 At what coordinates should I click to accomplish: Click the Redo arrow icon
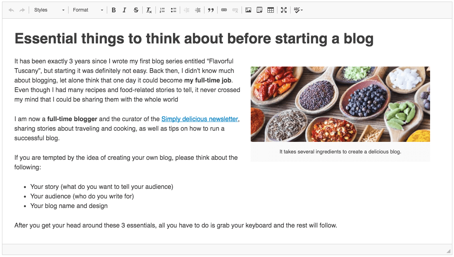click(x=22, y=10)
